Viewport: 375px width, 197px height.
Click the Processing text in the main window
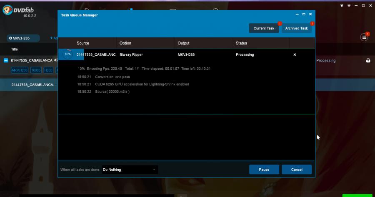326,61
